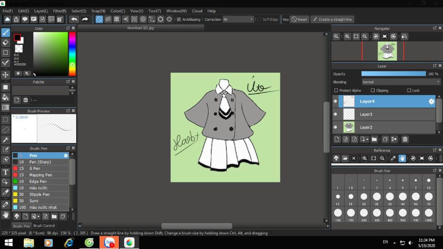
Task: Click the Reset key button
Action: (x=299, y=19)
